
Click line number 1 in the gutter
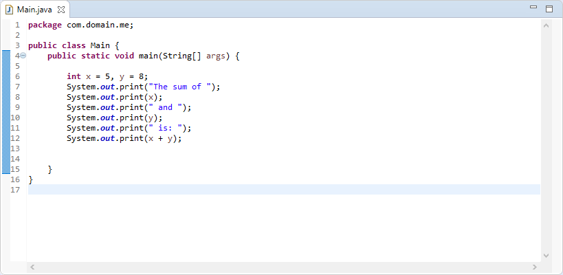click(x=17, y=25)
